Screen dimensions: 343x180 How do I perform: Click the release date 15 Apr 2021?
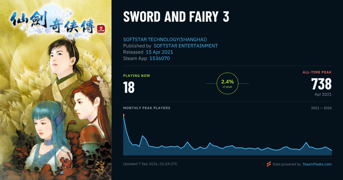(x=159, y=52)
